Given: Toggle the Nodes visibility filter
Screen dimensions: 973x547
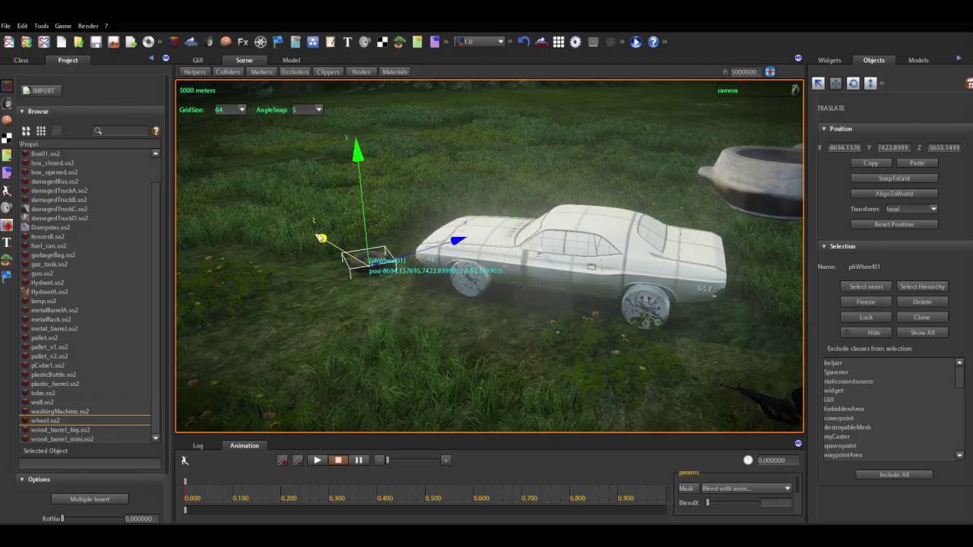Looking at the screenshot, I should coord(361,71).
